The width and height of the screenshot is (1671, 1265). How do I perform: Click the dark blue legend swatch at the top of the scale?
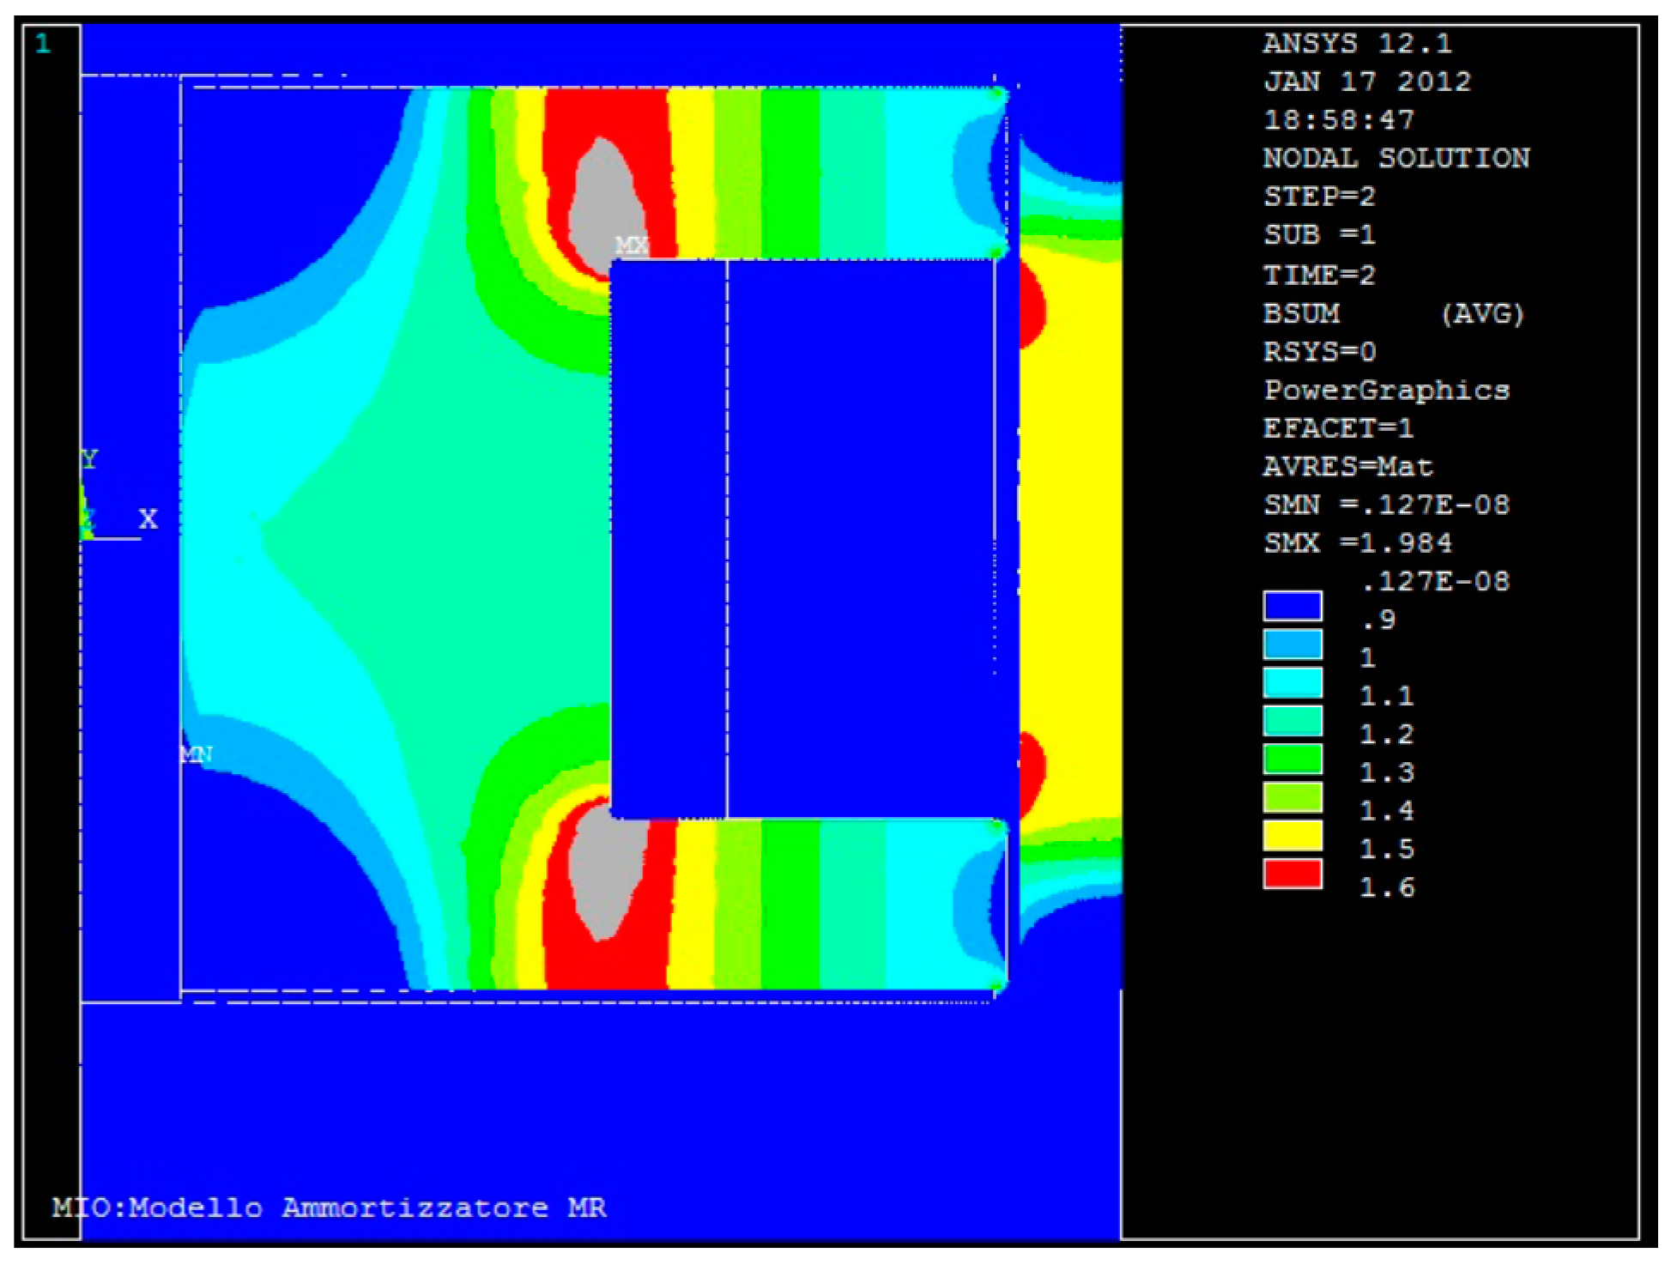pyautogui.click(x=1292, y=606)
